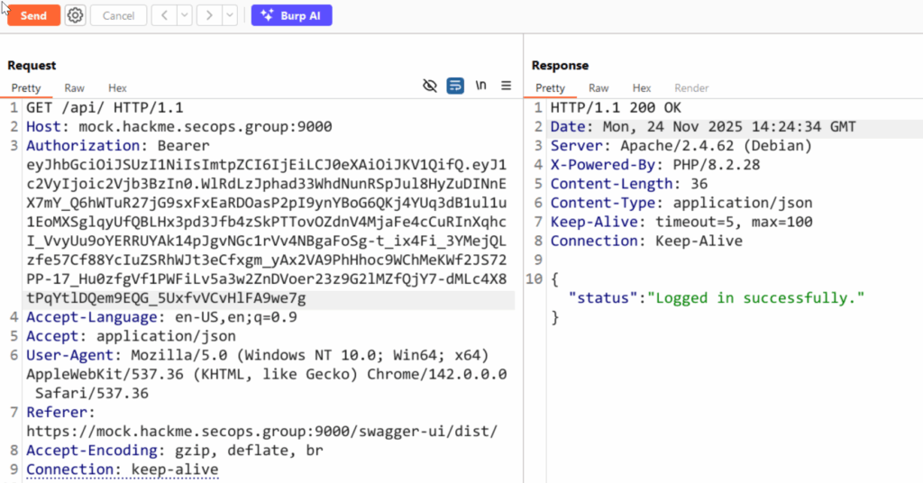The image size is (923, 483).
Task: Open the response Render tab
Action: 691,88
